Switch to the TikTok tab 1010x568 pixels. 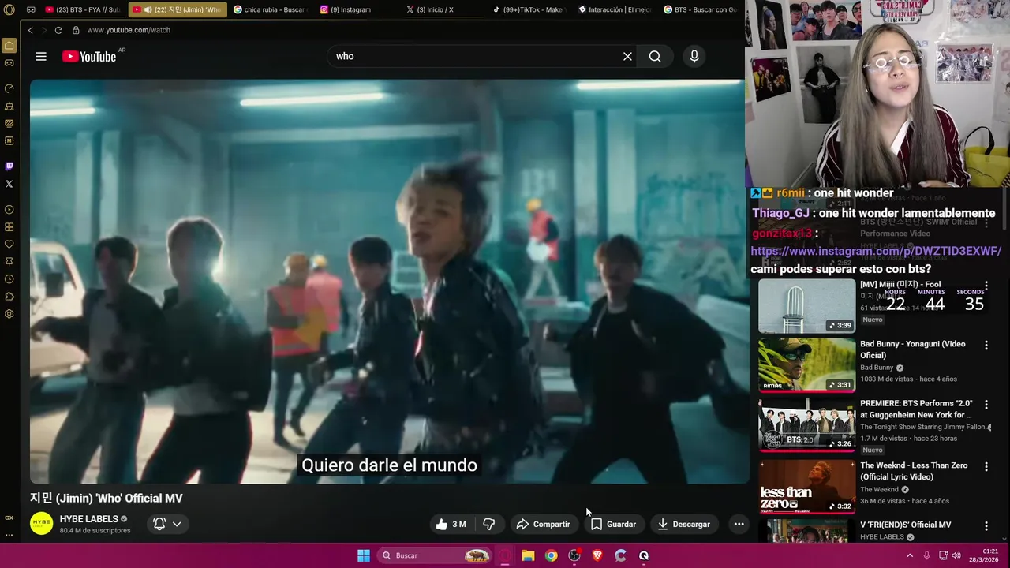pos(529,9)
